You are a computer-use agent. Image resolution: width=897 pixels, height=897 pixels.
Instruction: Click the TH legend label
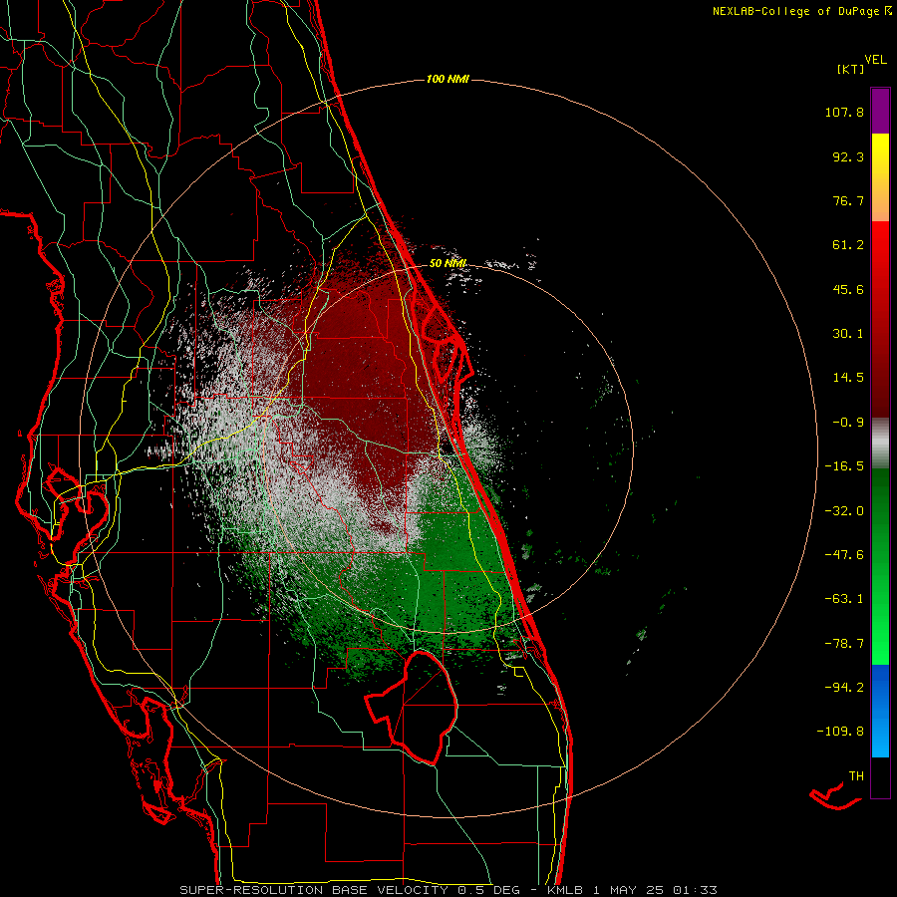(x=856, y=775)
